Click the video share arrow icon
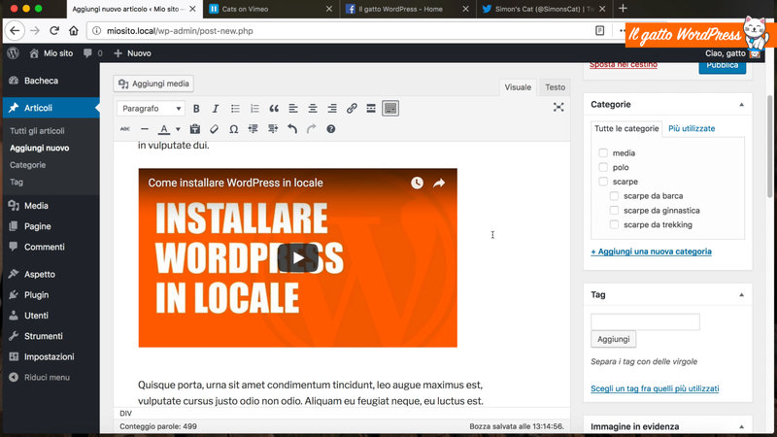Viewport: 777px width, 437px height. click(439, 183)
